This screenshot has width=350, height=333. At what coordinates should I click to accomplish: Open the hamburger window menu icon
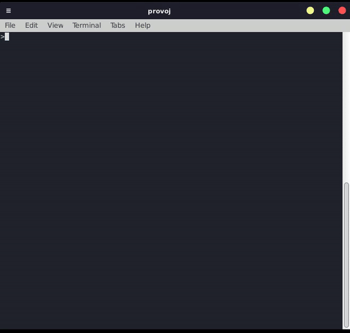9,10
